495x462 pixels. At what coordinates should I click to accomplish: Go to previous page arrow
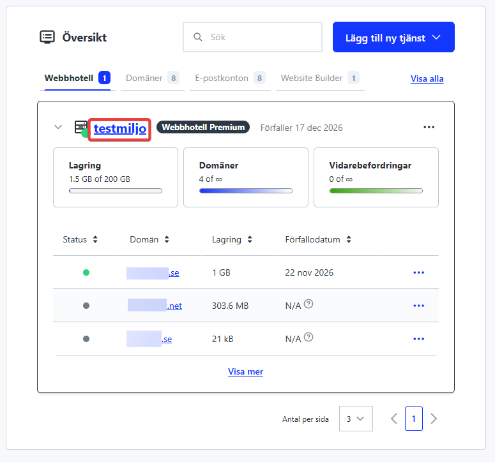pyautogui.click(x=393, y=419)
